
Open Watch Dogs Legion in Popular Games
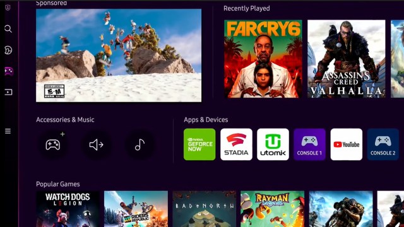[68, 209]
